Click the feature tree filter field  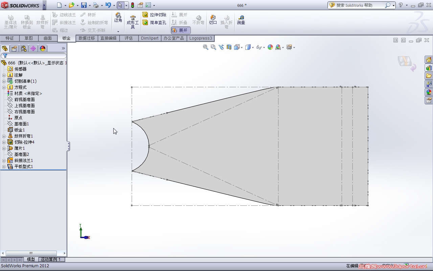33,56
